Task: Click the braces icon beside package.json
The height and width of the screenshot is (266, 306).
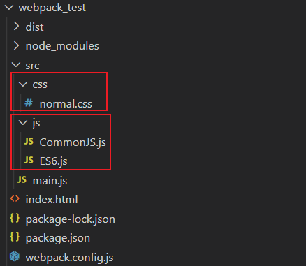Action: tap(15, 237)
